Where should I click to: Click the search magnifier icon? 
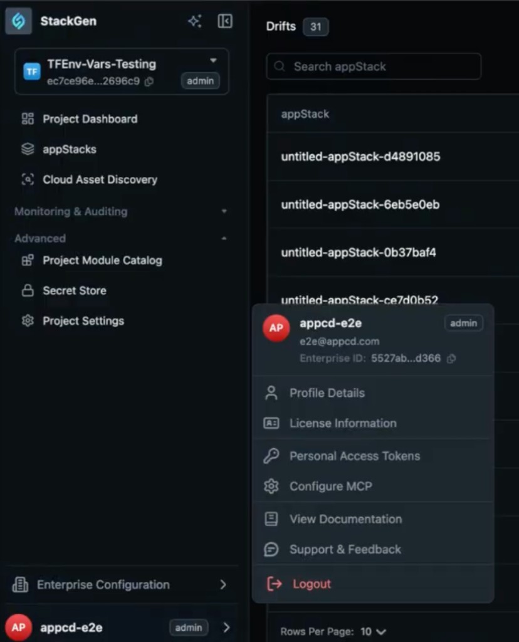280,66
